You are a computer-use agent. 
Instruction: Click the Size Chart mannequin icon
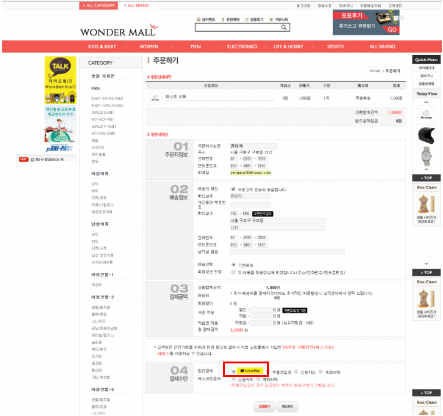click(x=427, y=202)
